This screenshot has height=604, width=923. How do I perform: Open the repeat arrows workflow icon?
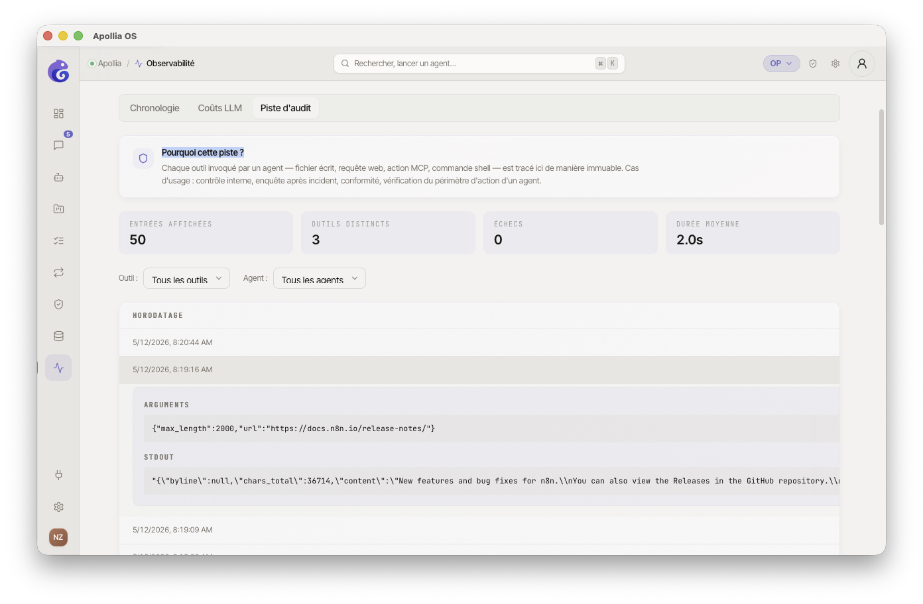[58, 272]
